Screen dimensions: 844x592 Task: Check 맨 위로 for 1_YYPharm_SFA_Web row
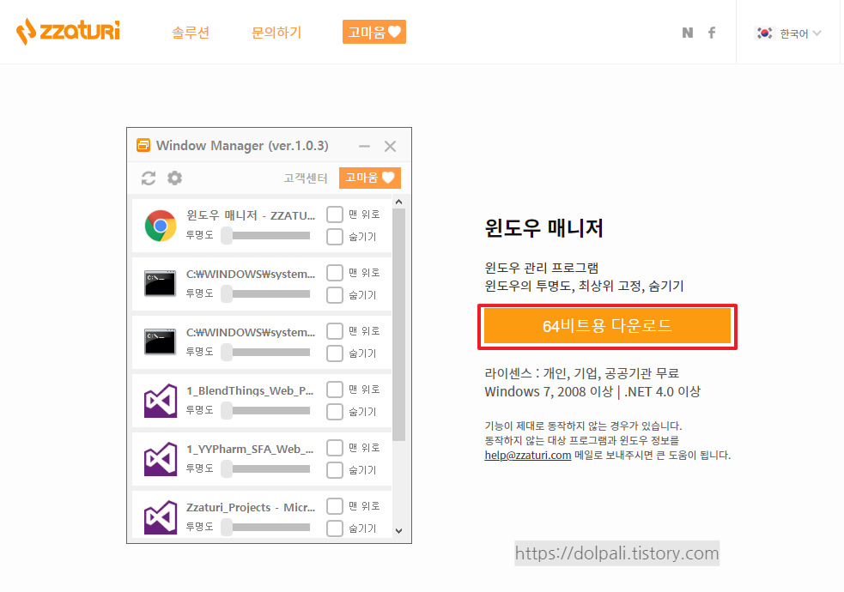[x=335, y=448]
